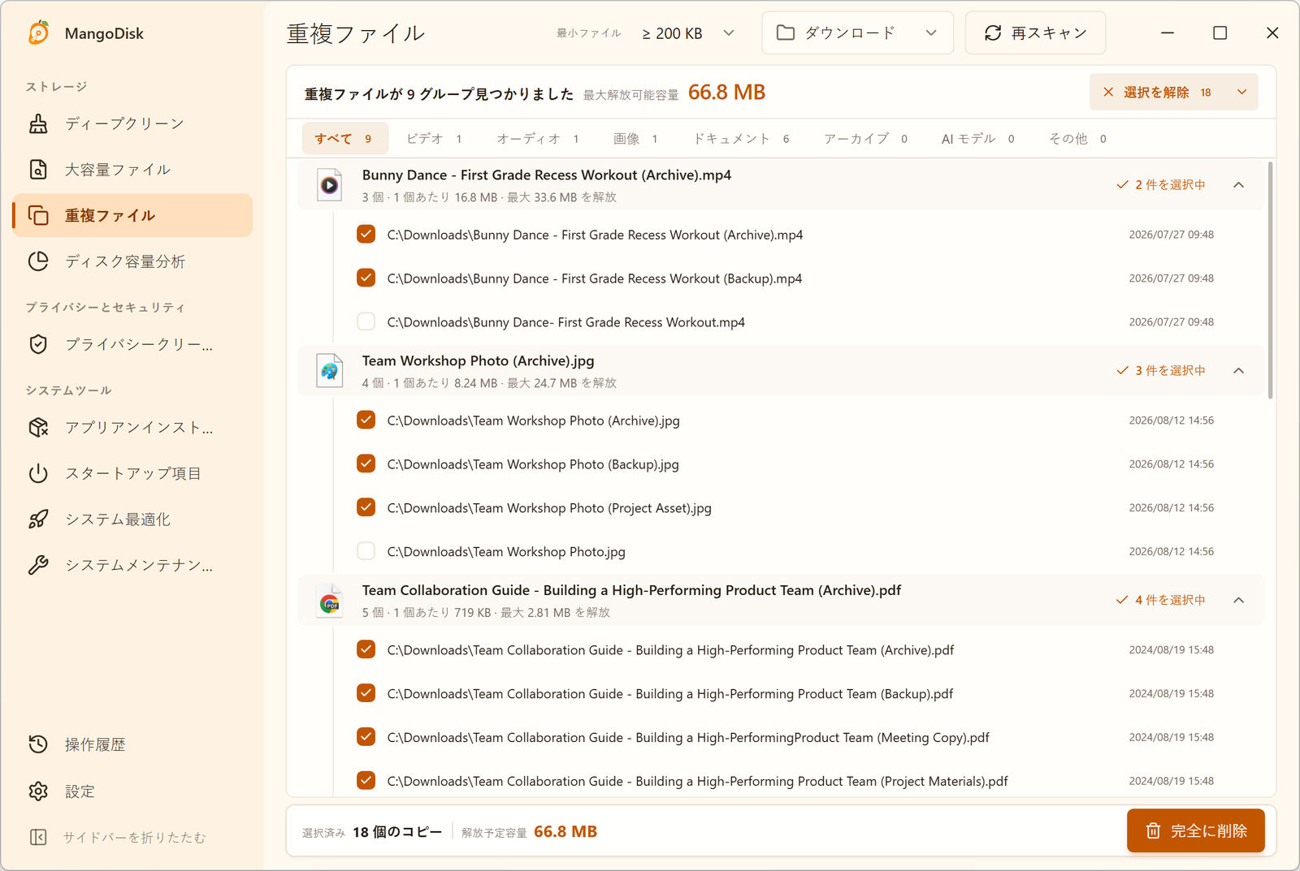Image resolution: width=1300 pixels, height=871 pixels.
Task: Click the X icon in 選択を解除
Action: [x=1108, y=93]
